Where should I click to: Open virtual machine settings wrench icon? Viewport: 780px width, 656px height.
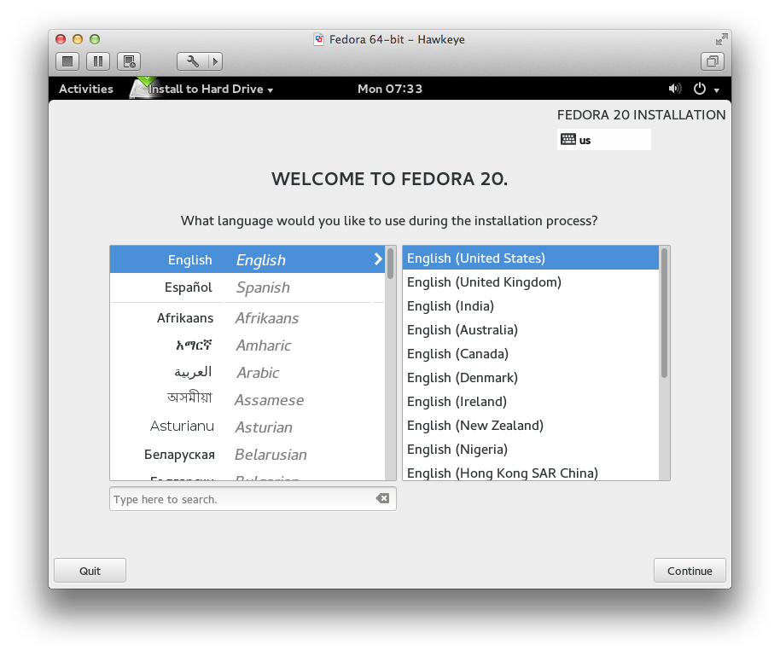pyautogui.click(x=193, y=61)
